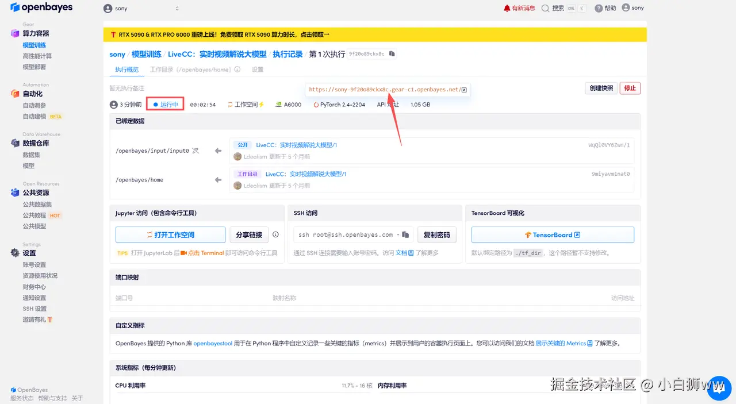Open 模型训练 in the sidebar
Screen dimensions: 736x404
tap(34, 45)
